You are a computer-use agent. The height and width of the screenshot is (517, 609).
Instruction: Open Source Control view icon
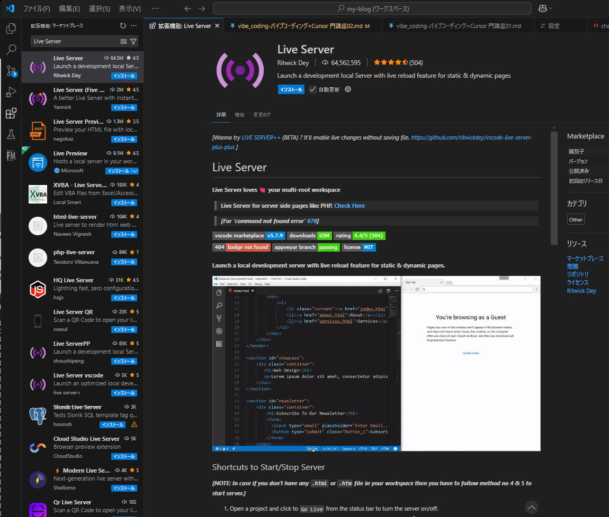point(11,71)
